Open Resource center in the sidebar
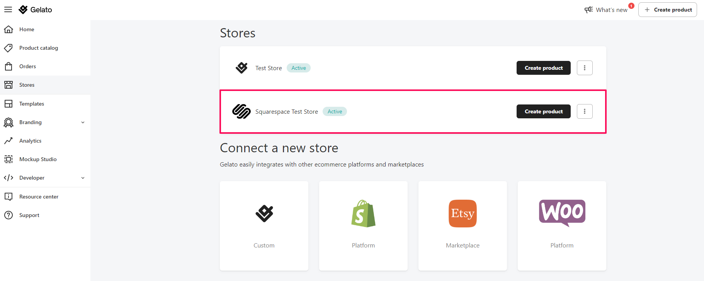The width and height of the screenshot is (704, 281). coord(45,197)
